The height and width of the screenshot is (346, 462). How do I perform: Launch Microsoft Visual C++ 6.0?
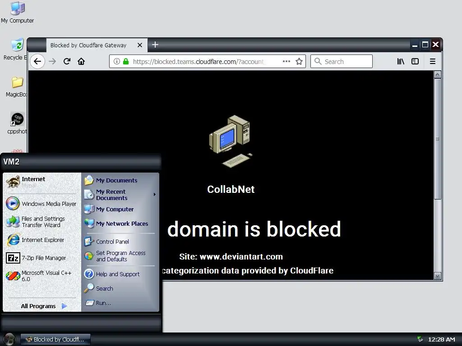(x=41, y=276)
